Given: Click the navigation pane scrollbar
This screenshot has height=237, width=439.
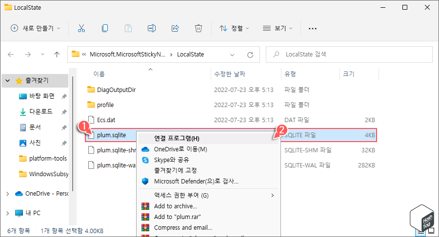Looking at the screenshot, I should tap(73, 134).
